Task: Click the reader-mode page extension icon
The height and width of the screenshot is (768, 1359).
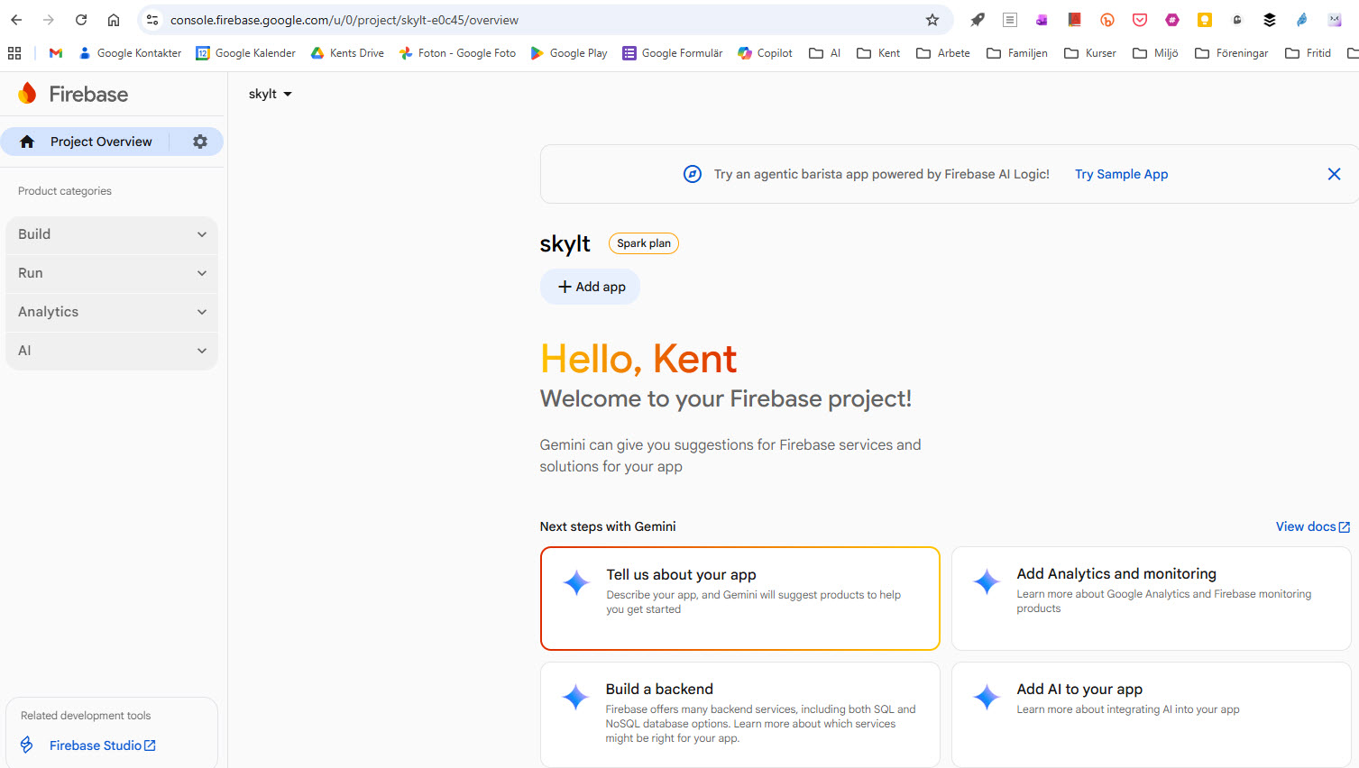Action: click(x=1010, y=20)
